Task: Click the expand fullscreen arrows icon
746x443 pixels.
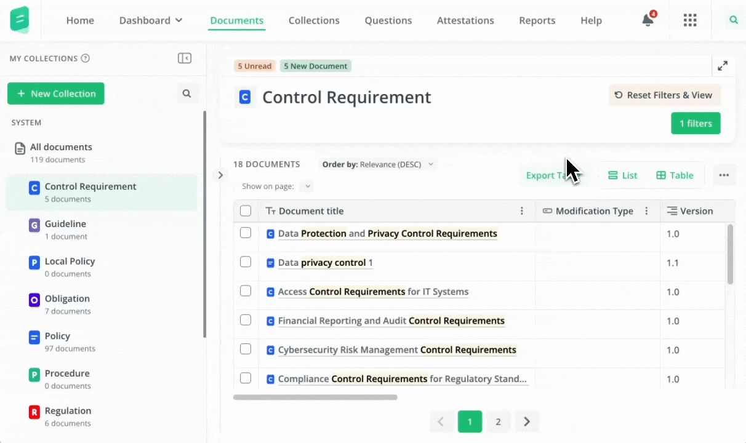Action: pos(723,66)
